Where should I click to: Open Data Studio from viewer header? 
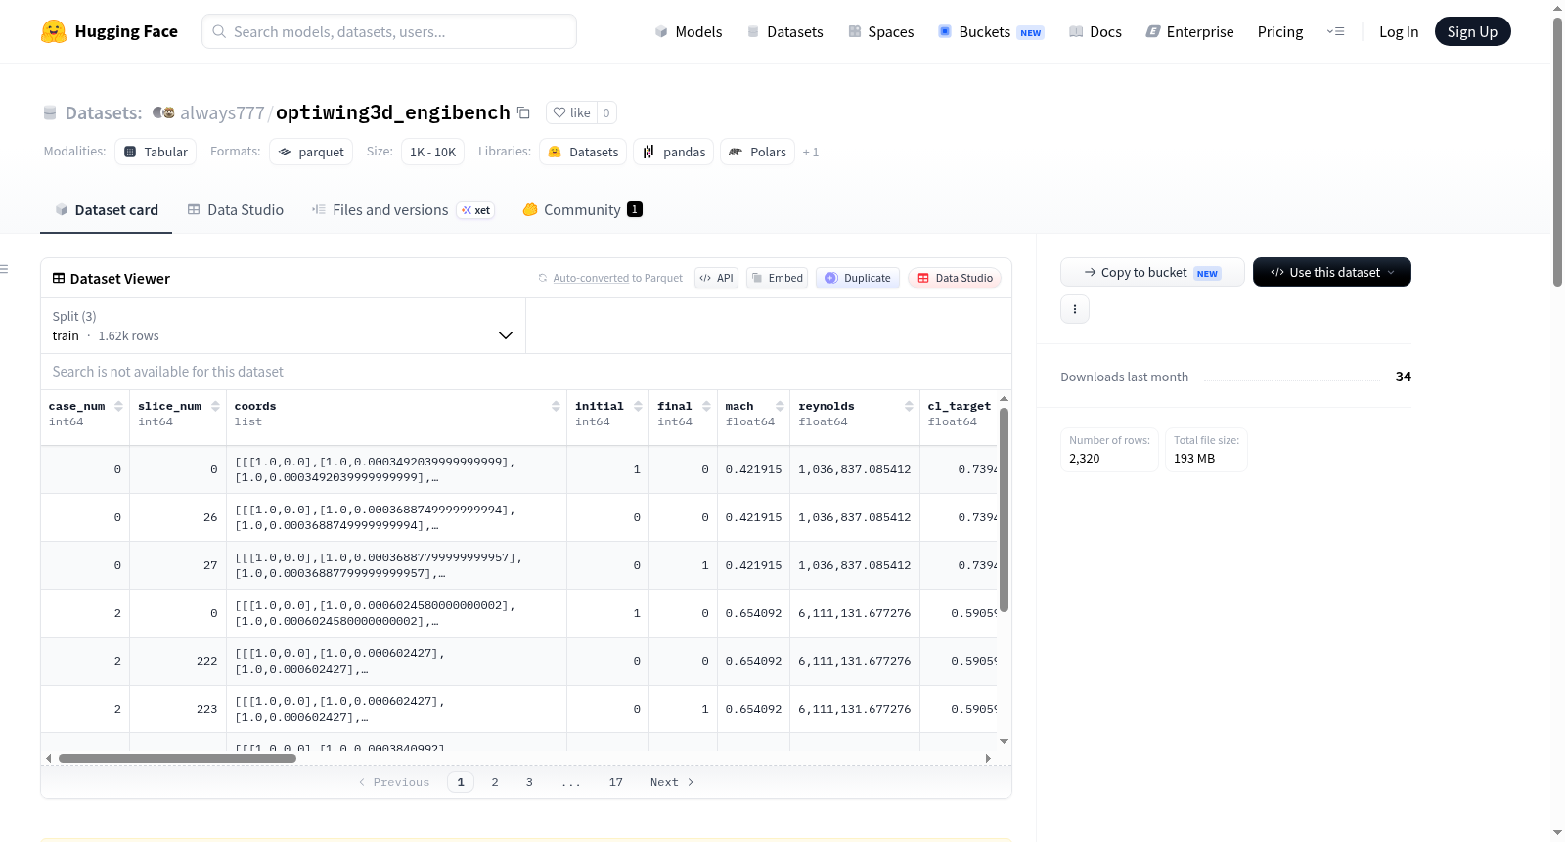click(x=955, y=278)
